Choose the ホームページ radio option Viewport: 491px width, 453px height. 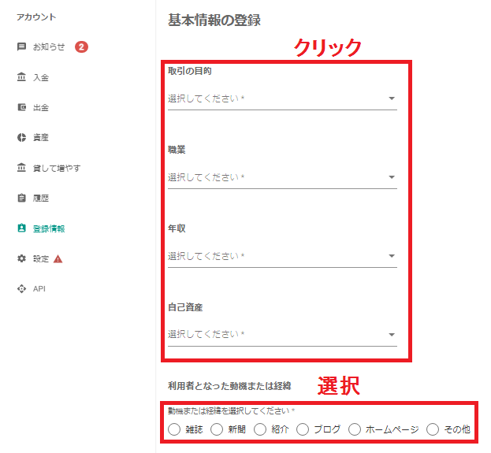coord(355,429)
